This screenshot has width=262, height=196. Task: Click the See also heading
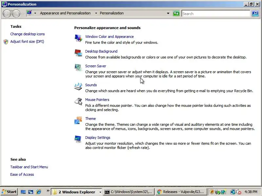coord(18,159)
